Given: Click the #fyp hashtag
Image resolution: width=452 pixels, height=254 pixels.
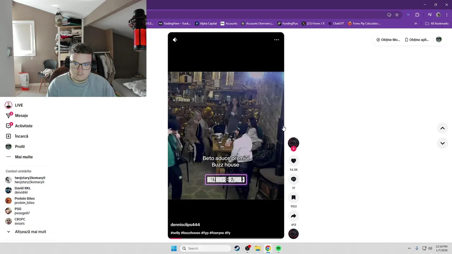Looking at the screenshot, I should pyautogui.click(x=205, y=233).
